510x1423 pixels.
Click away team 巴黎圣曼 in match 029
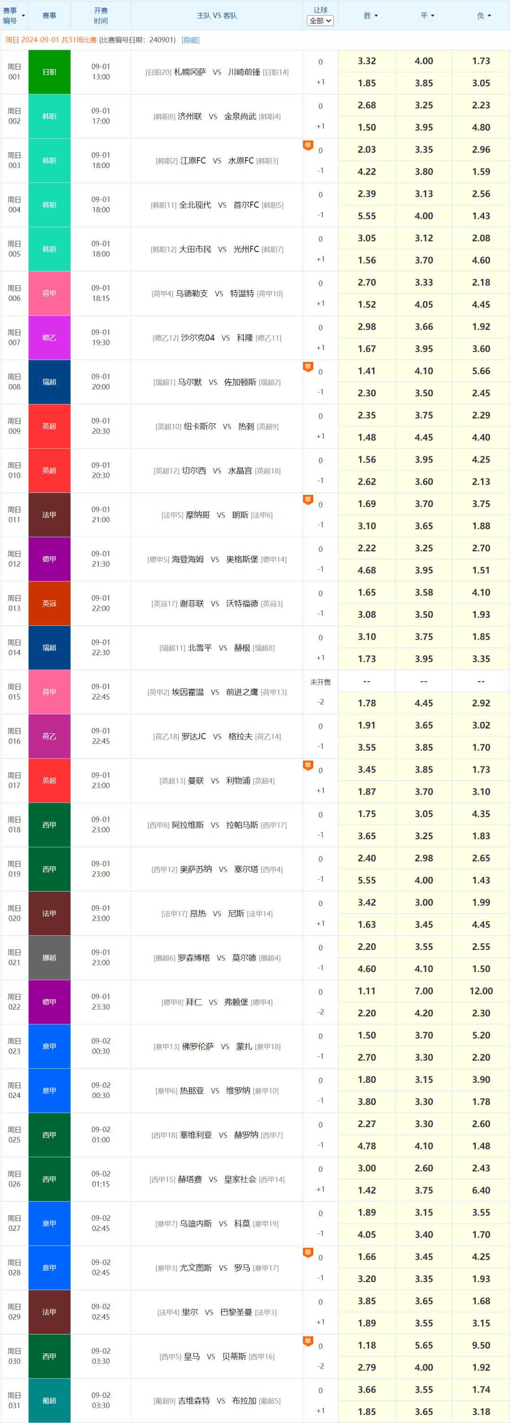(x=237, y=1312)
